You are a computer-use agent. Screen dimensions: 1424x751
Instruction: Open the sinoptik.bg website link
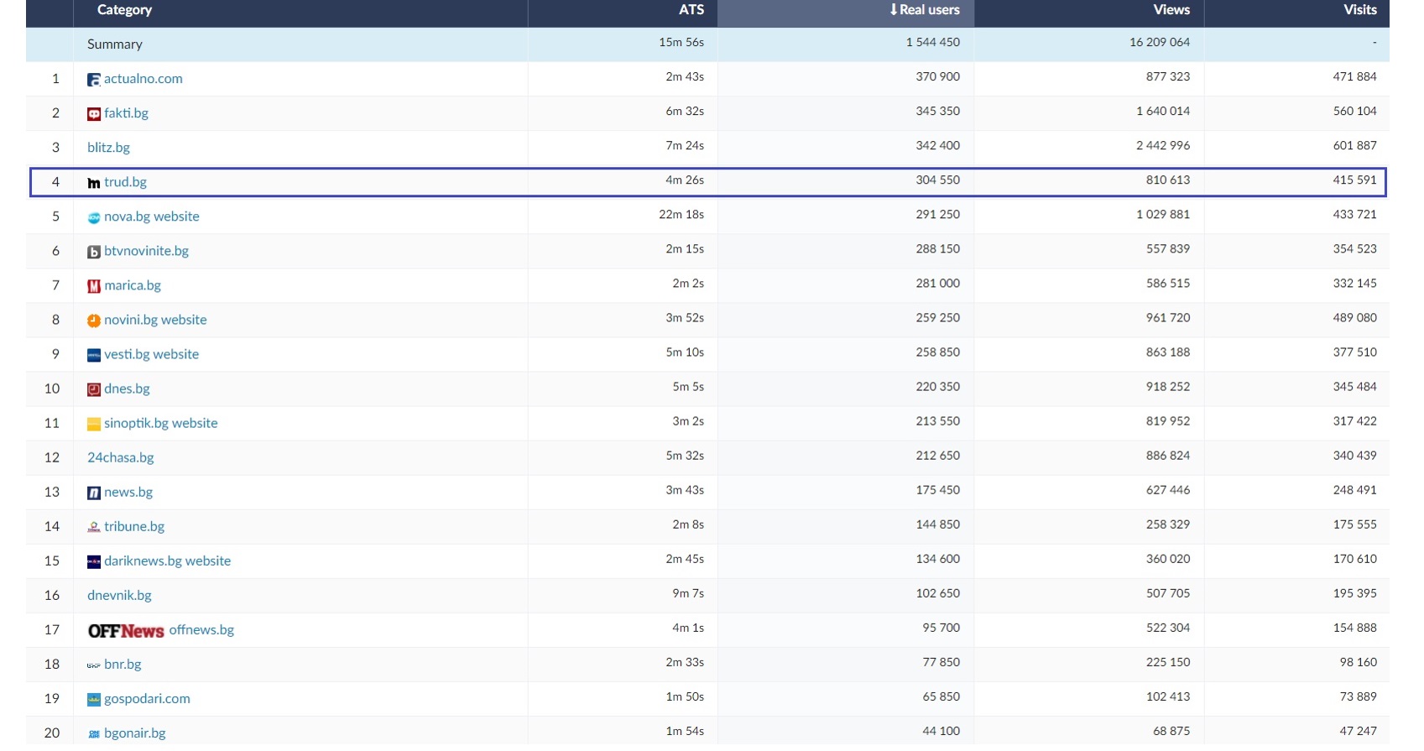point(161,423)
